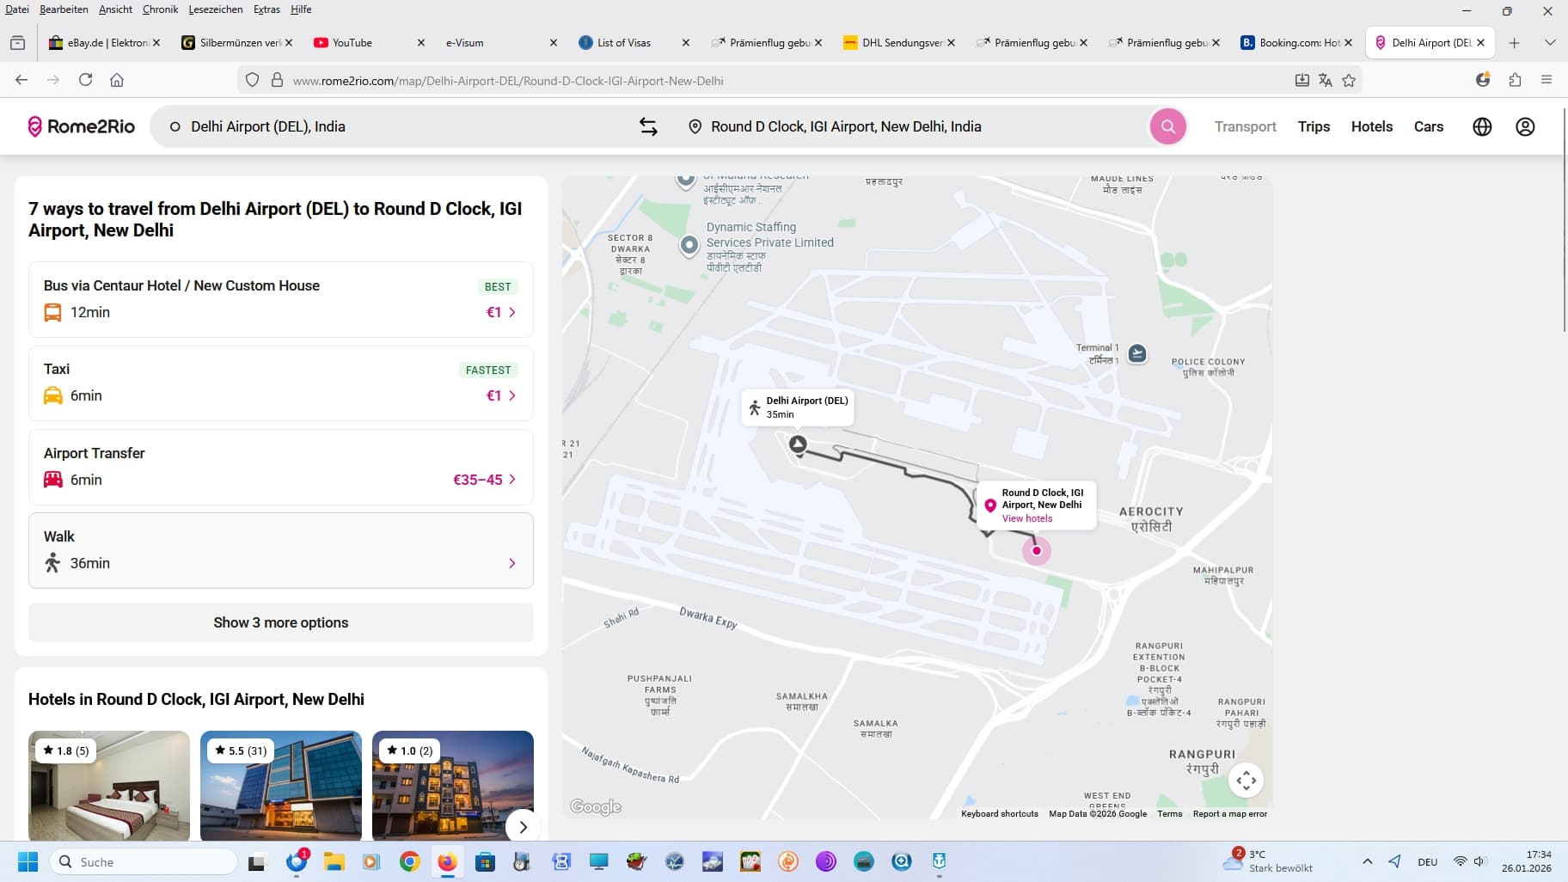Viewport: 1568px width, 882px height.
Task: Show next hotels with carousel arrow
Action: (523, 826)
